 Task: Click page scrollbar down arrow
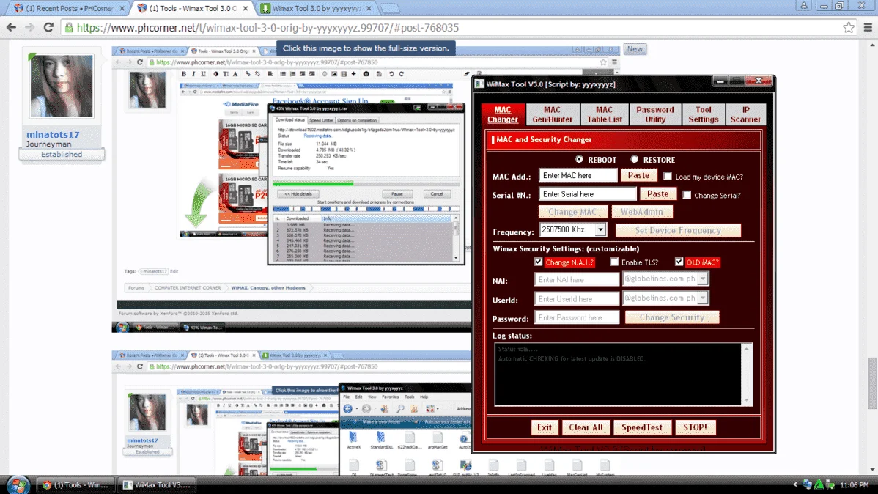pos(872,470)
